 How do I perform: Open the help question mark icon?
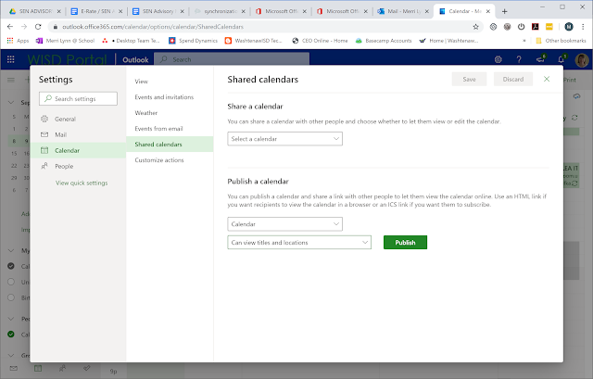[x=519, y=59]
